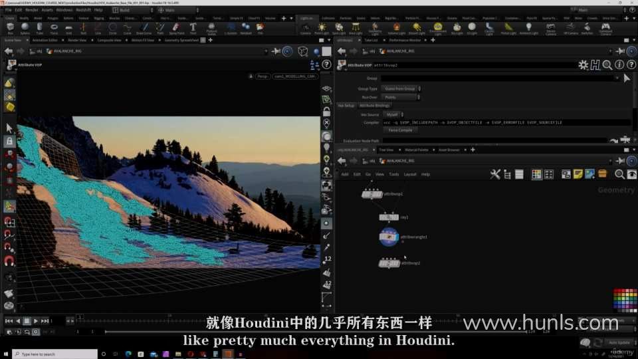Select the Circle shelf tool
The width and height of the screenshot is (638, 359).
pyautogui.click(x=113, y=28)
